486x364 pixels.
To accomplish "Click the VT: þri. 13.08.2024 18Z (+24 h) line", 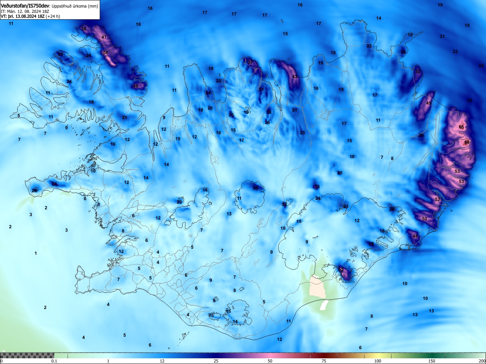I will pyautogui.click(x=30, y=16).
